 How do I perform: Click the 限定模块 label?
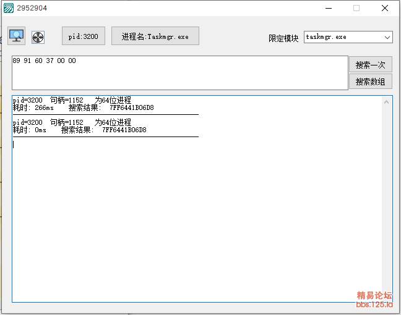pos(283,38)
